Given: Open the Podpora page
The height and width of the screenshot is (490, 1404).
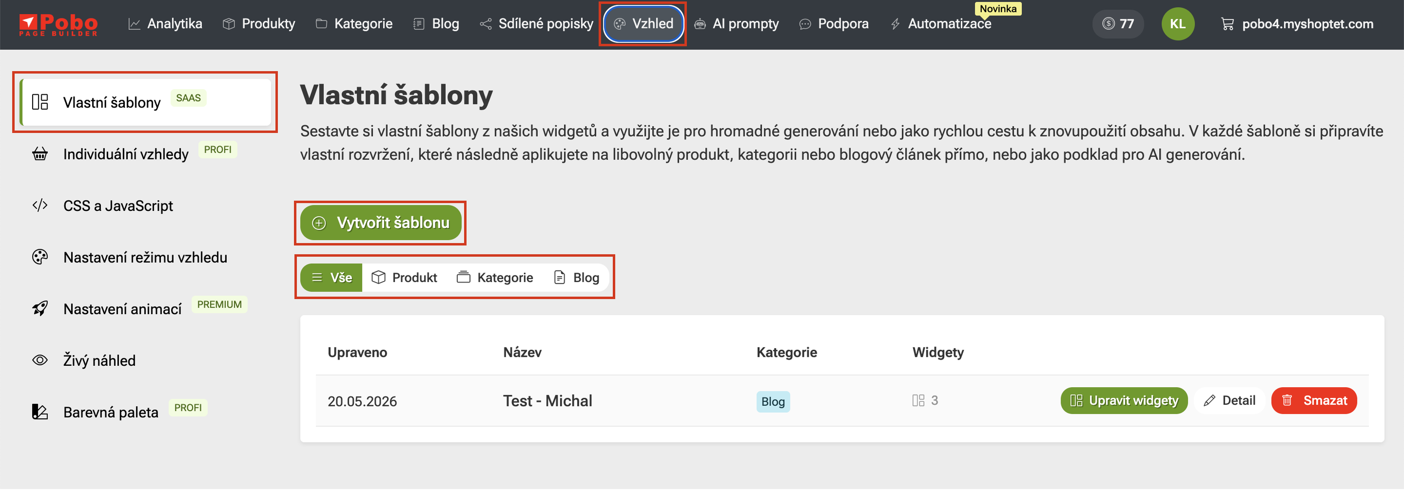Looking at the screenshot, I should pyautogui.click(x=833, y=24).
